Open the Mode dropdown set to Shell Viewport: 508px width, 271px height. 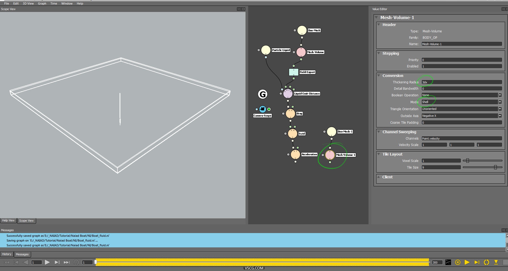[462, 102]
